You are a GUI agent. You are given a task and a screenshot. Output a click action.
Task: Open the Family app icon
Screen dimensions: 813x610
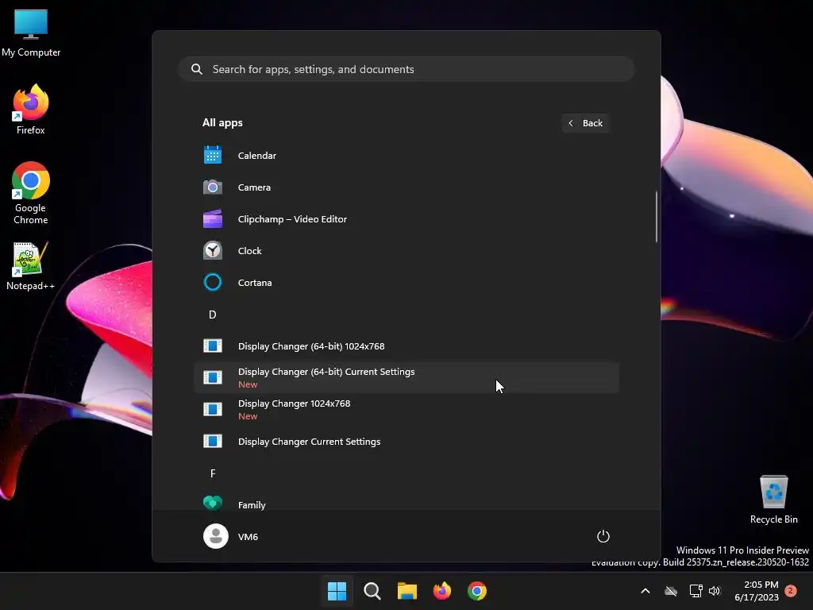coord(213,503)
